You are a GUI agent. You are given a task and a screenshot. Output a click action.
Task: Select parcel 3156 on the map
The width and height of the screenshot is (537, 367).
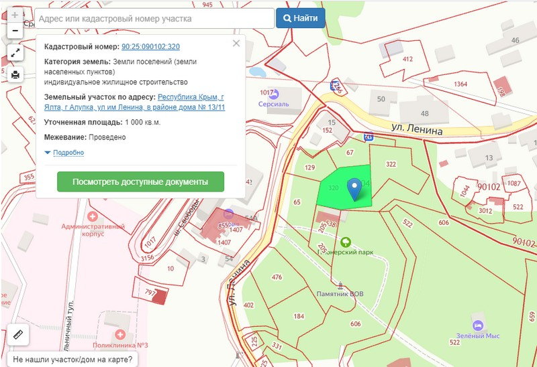147,258
